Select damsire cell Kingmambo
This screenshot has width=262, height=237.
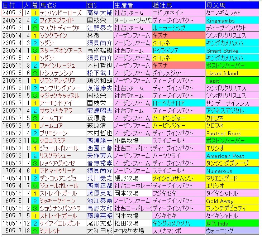(232, 20)
